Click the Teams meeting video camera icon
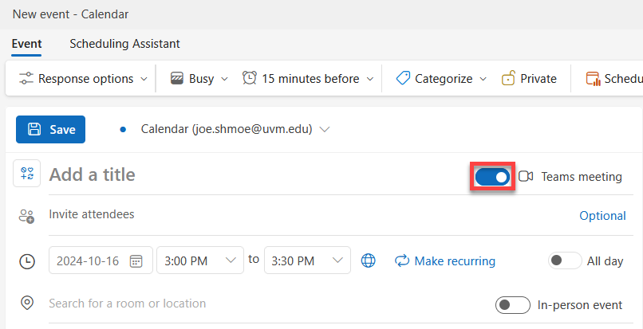The width and height of the screenshot is (643, 329). 525,176
